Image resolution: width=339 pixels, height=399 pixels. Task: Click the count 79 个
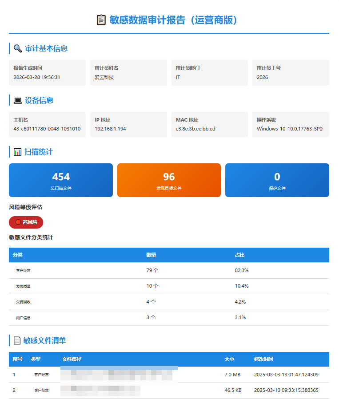point(152,270)
